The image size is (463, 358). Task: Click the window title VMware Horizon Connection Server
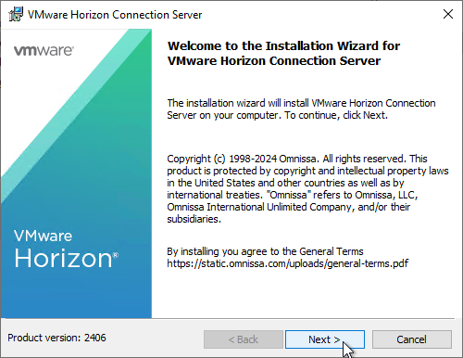pos(115,15)
